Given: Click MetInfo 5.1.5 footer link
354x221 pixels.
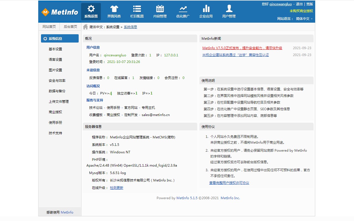Looking at the screenshot, I should pos(187,198).
